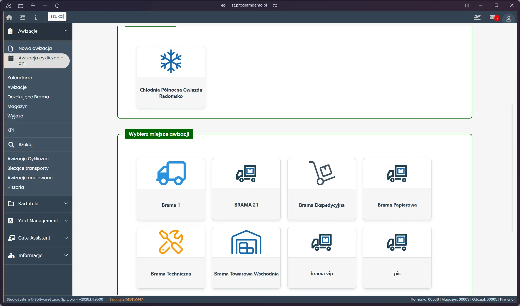
Task: Click Wybierz miejsce awizacji heading
Action: point(159,134)
